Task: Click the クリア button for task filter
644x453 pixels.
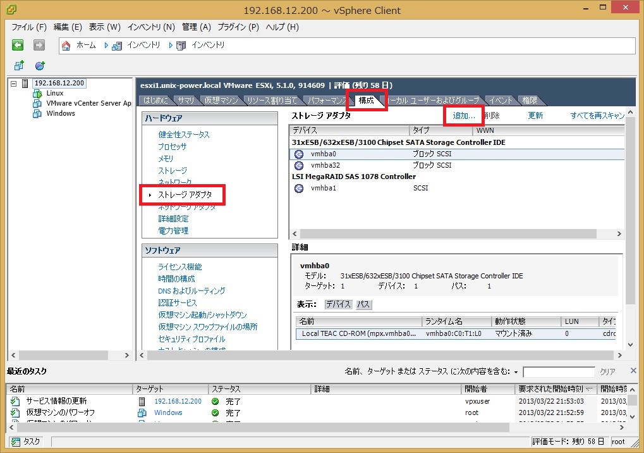Action: (607, 372)
